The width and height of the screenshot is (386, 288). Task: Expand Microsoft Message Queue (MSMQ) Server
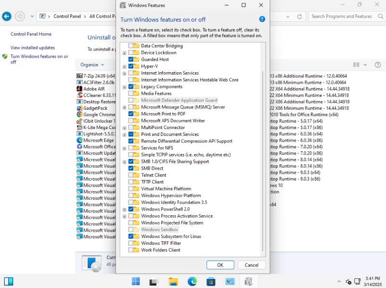tap(124, 107)
